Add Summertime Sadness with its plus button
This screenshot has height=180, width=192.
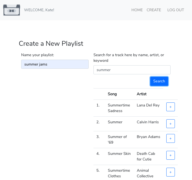171,107
